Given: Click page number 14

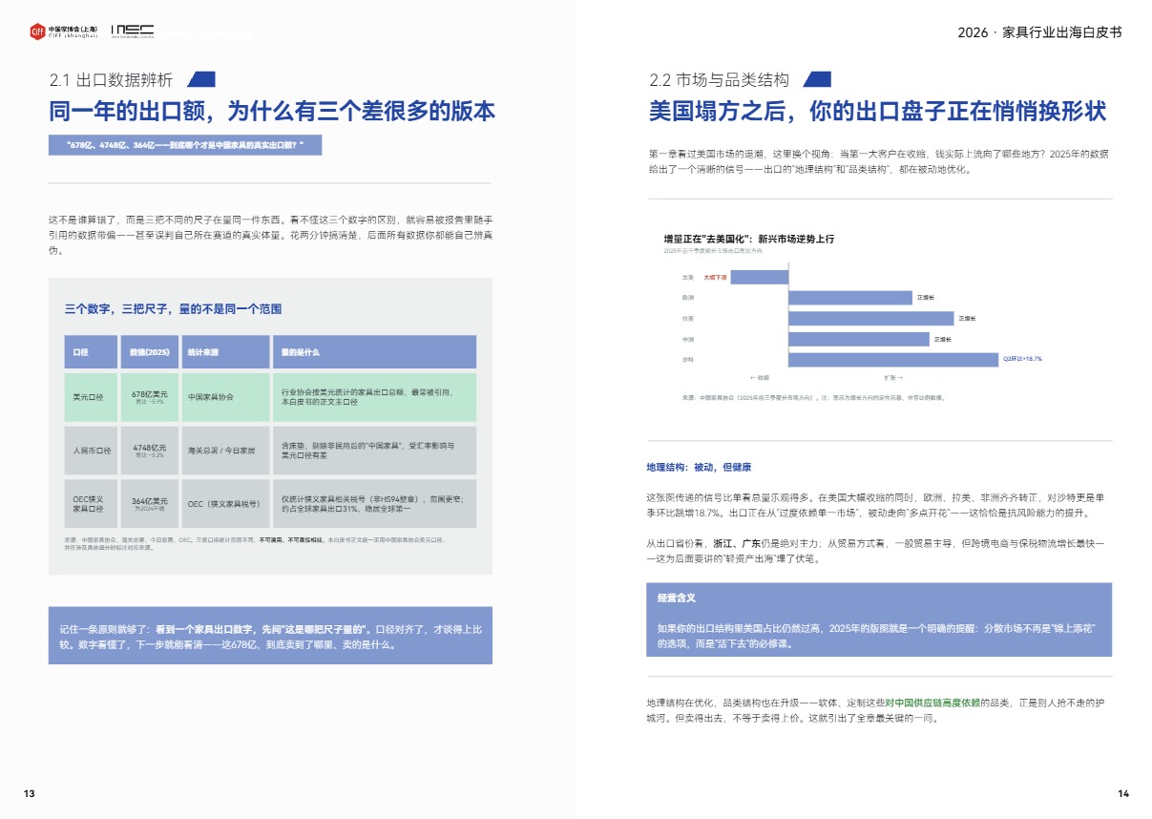Looking at the screenshot, I should [x=1122, y=794].
